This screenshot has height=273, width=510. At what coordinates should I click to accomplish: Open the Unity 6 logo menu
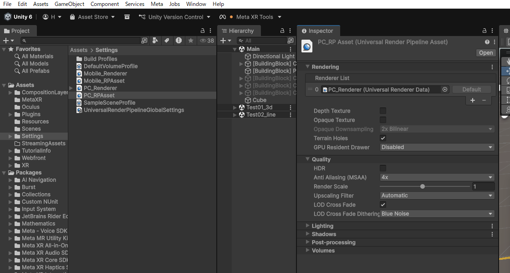coord(18,17)
